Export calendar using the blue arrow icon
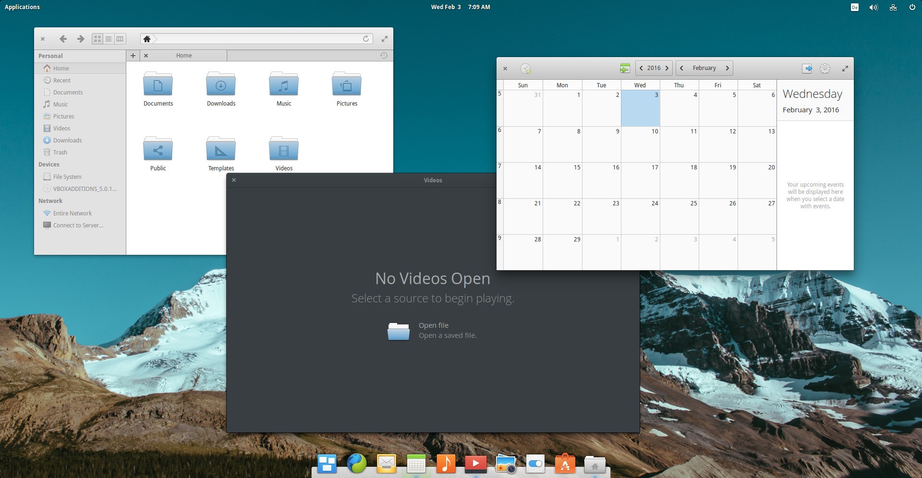Image resolution: width=922 pixels, height=478 pixels. pyautogui.click(x=807, y=69)
